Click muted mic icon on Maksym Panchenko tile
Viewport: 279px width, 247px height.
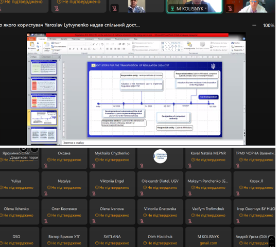pyautogui.click(x=190, y=193)
